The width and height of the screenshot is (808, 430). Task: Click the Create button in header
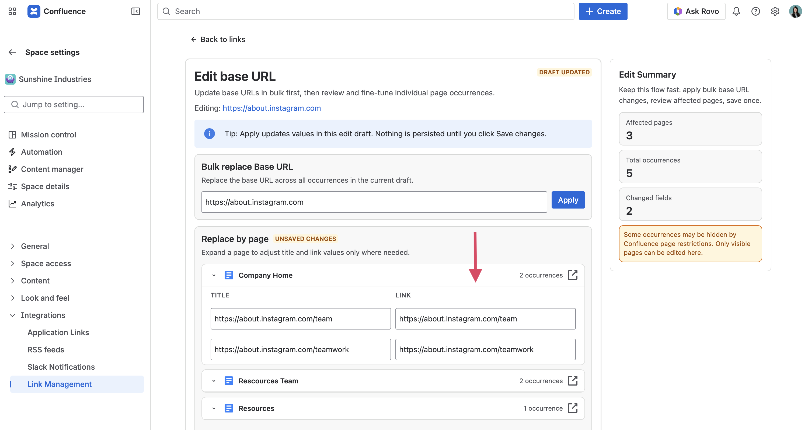click(x=602, y=11)
